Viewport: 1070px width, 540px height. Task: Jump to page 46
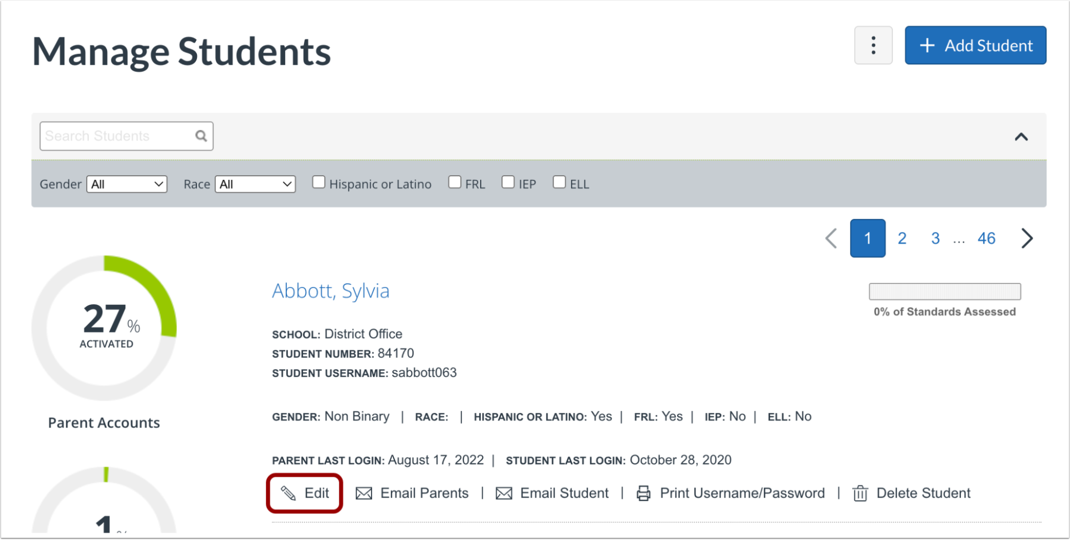click(x=986, y=238)
